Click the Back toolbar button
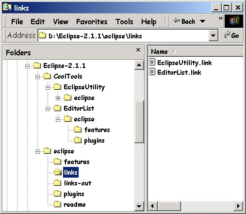The height and width of the screenshot is (214, 246). pos(184,21)
